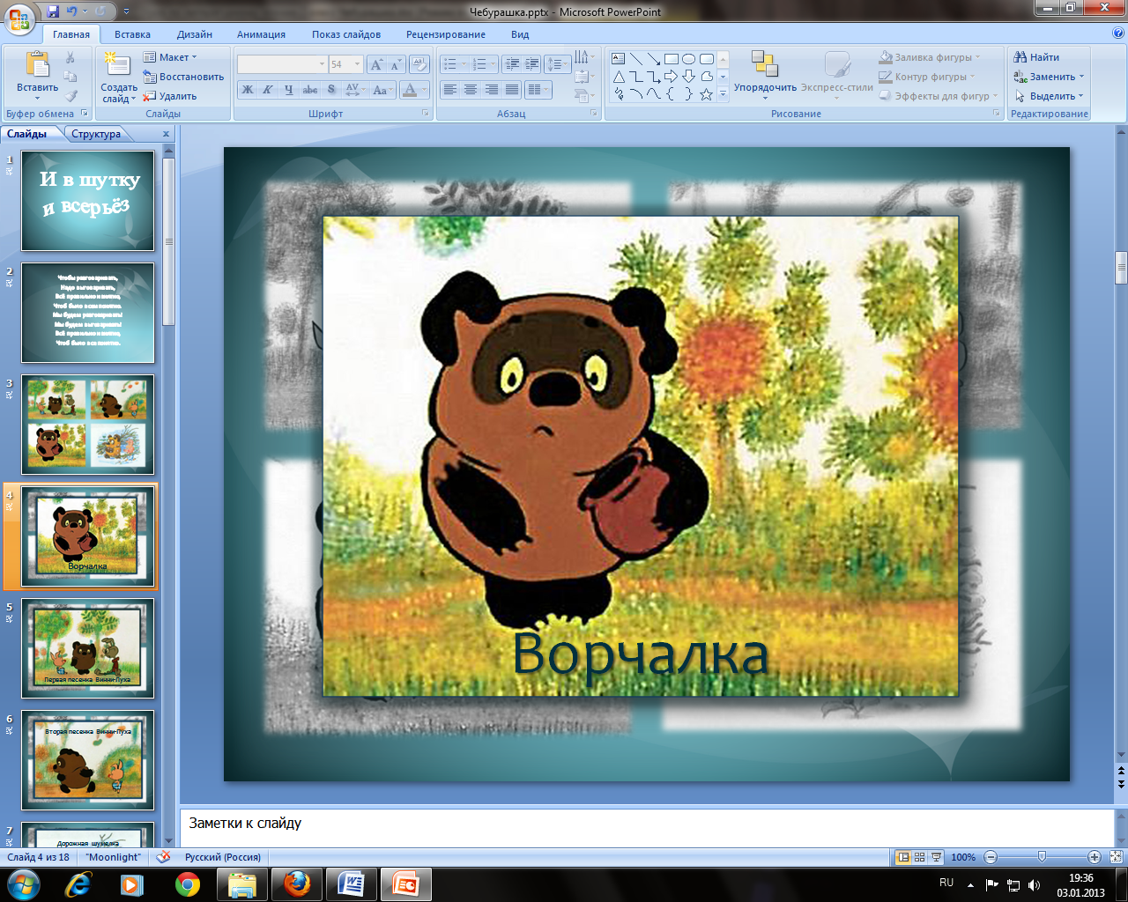The height and width of the screenshot is (902, 1128).
Task: Open PowerPoint help question mark
Action: pos(1117,33)
